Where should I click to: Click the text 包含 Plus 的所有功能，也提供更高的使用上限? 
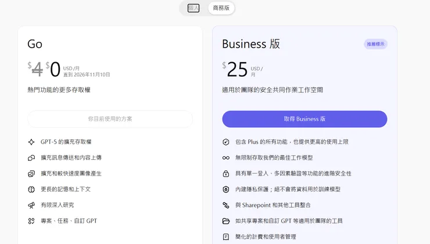click(x=292, y=142)
